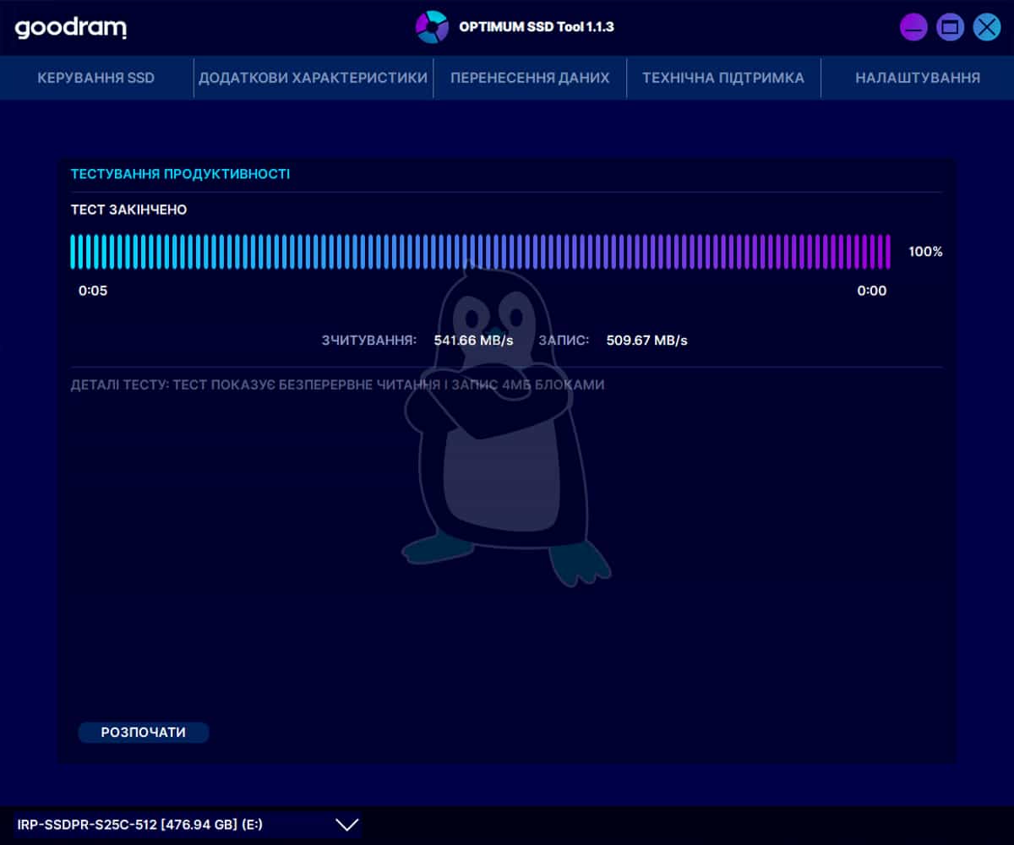
Task: Open the КЕРУВАННЯ SSD tab
Action: (x=96, y=78)
